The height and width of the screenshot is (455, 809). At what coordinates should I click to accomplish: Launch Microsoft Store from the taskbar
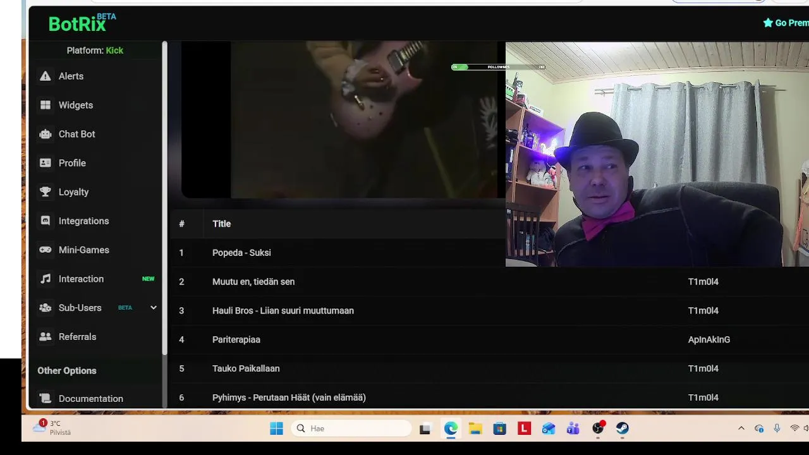(x=499, y=428)
